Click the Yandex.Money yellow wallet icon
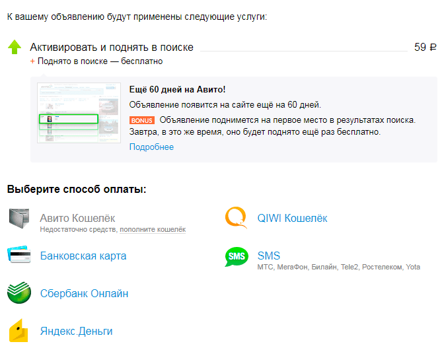 [18, 330]
